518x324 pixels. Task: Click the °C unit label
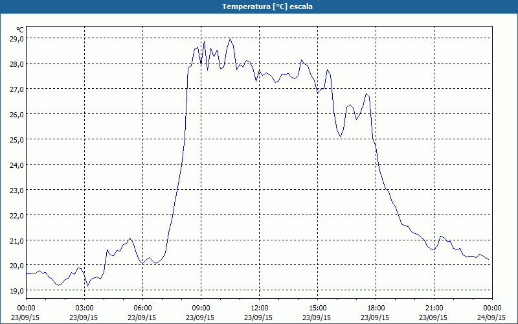point(20,30)
